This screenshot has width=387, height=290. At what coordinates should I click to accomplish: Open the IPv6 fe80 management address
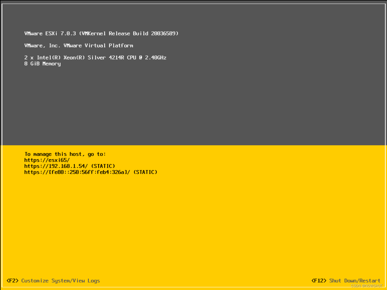point(77,172)
